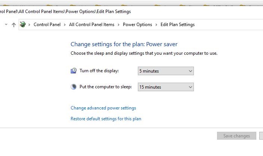Open the recent locations chevron
Viewport: 263px width, 156px height.
pos(6,25)
